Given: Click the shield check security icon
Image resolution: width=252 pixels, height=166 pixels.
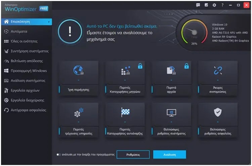Looking at the screenshot, I should click(218, 112).
